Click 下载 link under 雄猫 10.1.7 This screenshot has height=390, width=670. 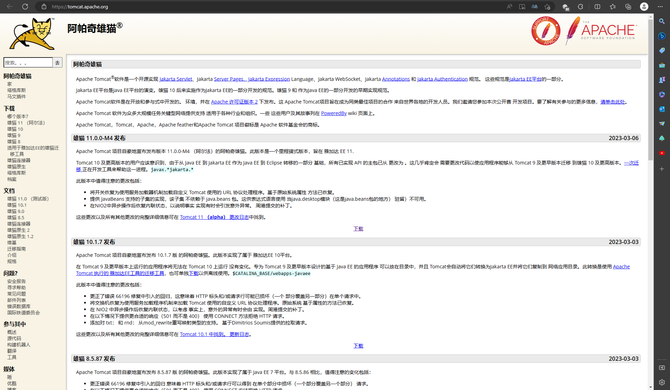tap(358, 346)
